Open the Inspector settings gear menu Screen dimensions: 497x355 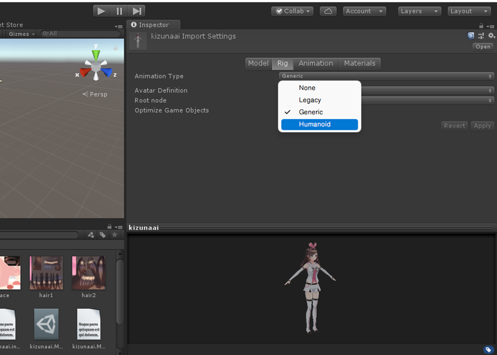[491, 36]
